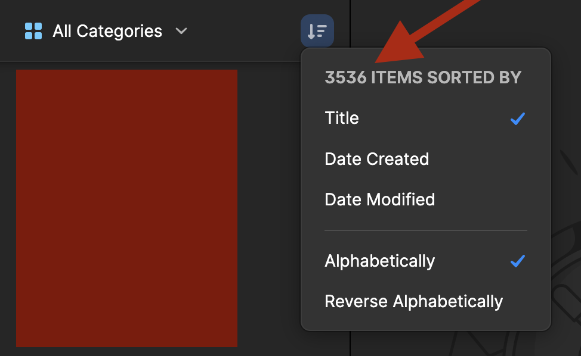Image resolution: width=581 pixels, height=356 pixels.
Task: Click the sort order toolbar button
Action: tap(317, 31)
